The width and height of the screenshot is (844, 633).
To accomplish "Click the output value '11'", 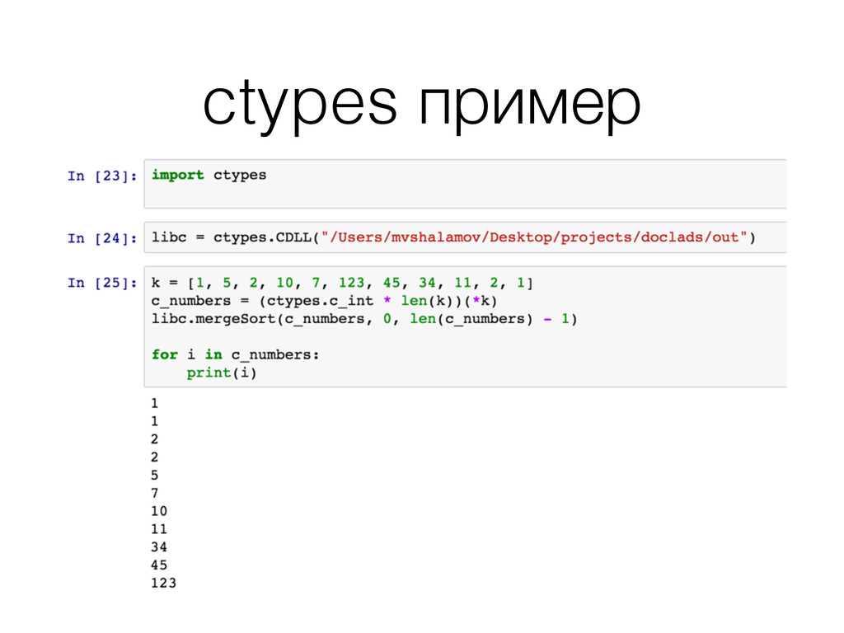I will tap(159, 529).
